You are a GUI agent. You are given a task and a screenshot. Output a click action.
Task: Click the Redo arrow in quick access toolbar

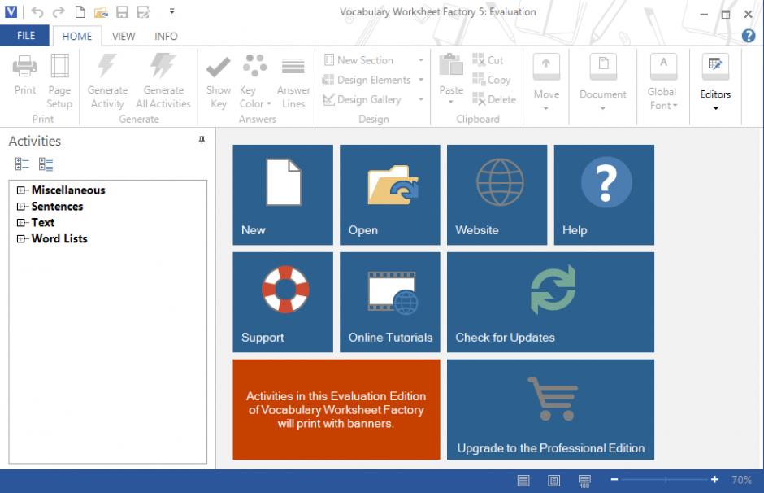point(59,11)
